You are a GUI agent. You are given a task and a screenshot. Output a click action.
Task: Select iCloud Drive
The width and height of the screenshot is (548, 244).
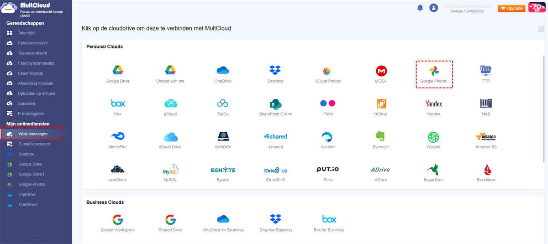[x=170, y=140]
